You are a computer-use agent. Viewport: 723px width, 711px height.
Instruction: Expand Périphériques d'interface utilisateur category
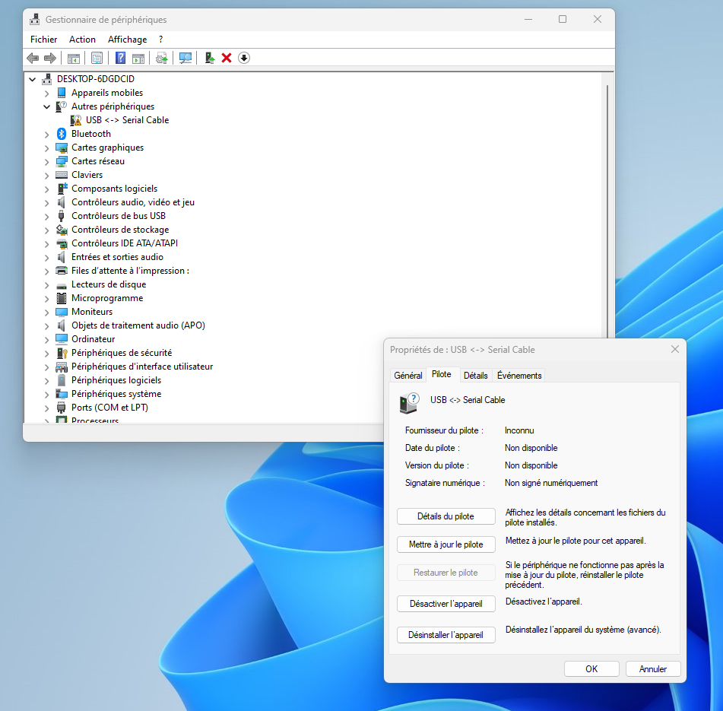[46, 367]
